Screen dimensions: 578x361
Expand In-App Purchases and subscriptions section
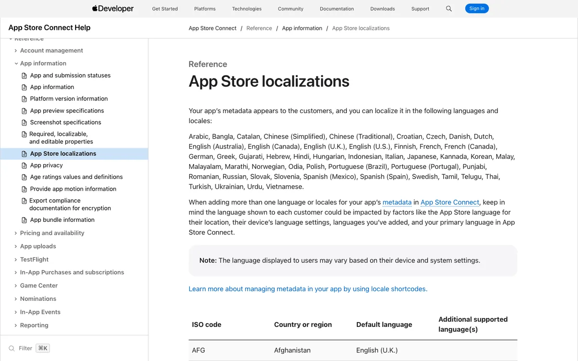point(15,272)
